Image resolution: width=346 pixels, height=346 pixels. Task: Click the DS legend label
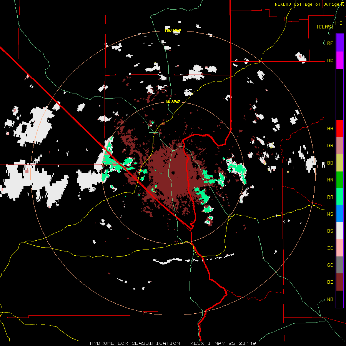point(330,231)
